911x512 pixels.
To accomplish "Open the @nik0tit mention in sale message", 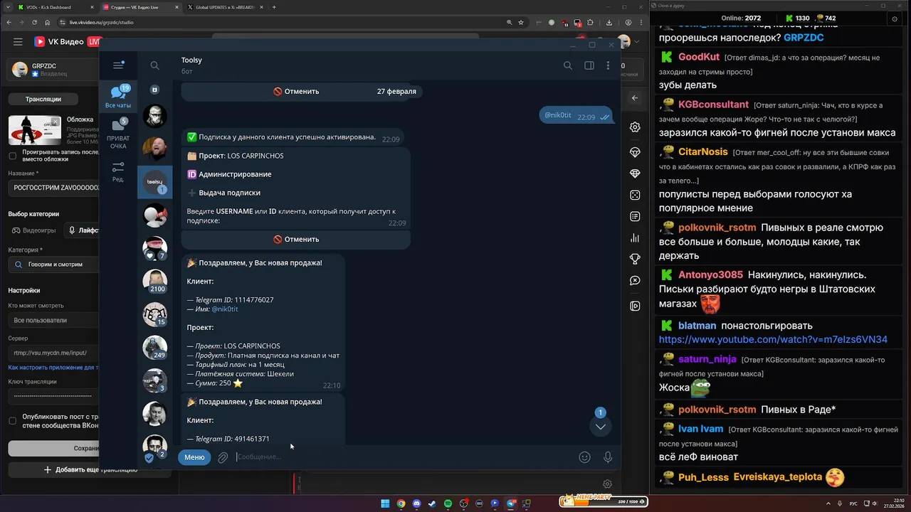I will 224,309.
